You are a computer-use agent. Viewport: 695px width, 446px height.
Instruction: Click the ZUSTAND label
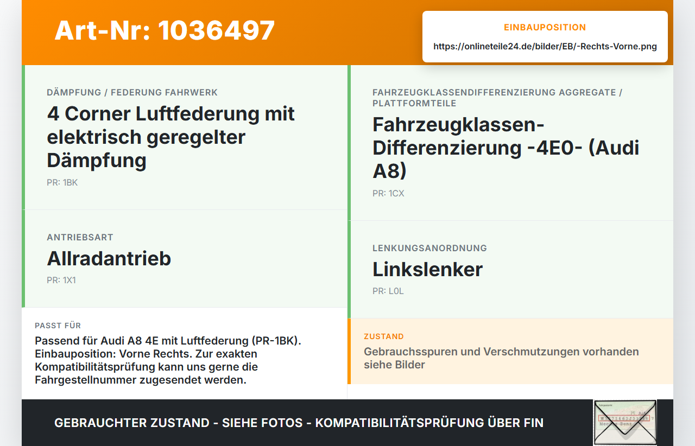tap(384, 336)
